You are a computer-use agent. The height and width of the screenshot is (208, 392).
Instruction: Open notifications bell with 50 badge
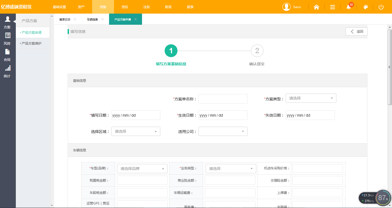coord(349,7)
